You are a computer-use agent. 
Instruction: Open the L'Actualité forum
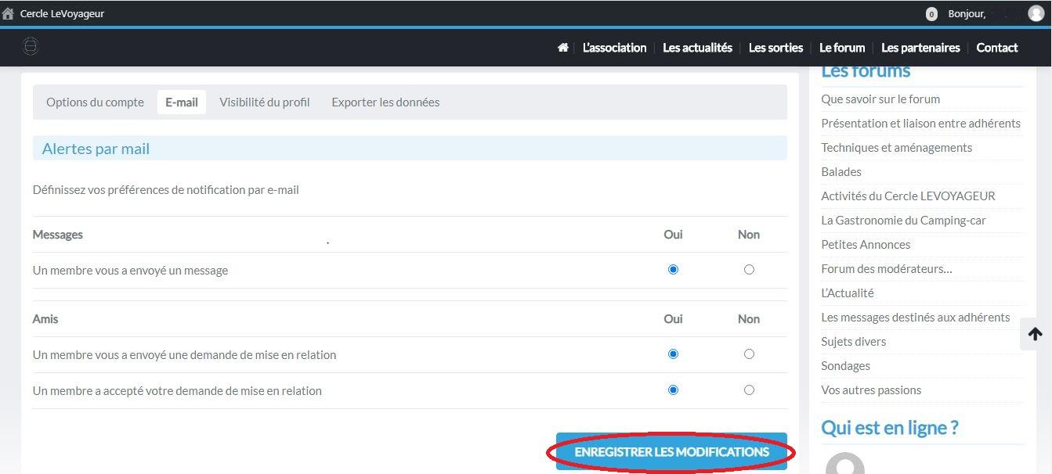848,293
